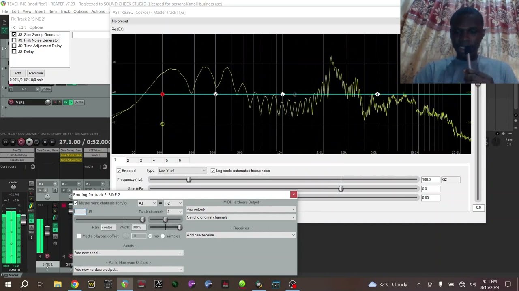Click the TRIM envelope button on the VERB track
This screenshot has height=291, width=519.
[x=79, y=102]
